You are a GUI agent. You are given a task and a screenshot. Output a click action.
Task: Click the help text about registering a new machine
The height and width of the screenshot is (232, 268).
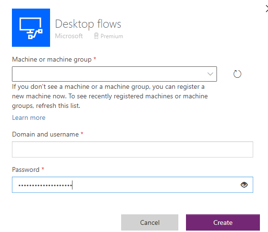click(110, 96)
